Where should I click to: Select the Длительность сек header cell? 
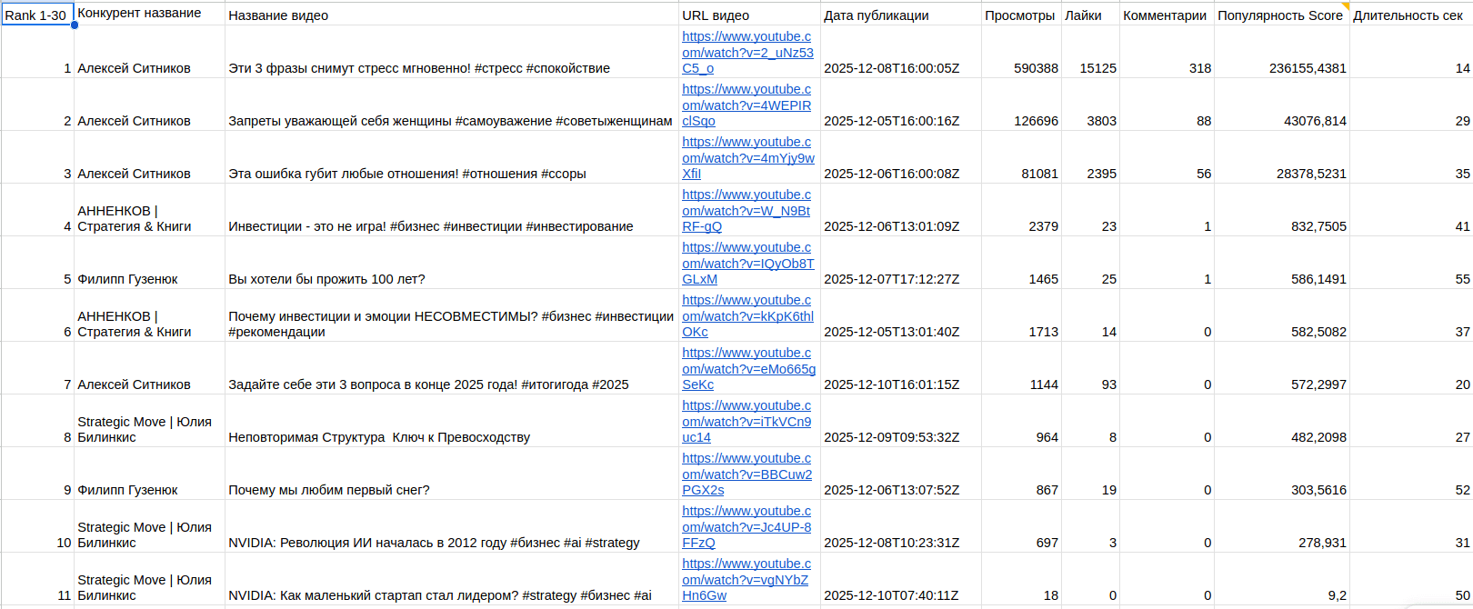tap(1410, 15)
